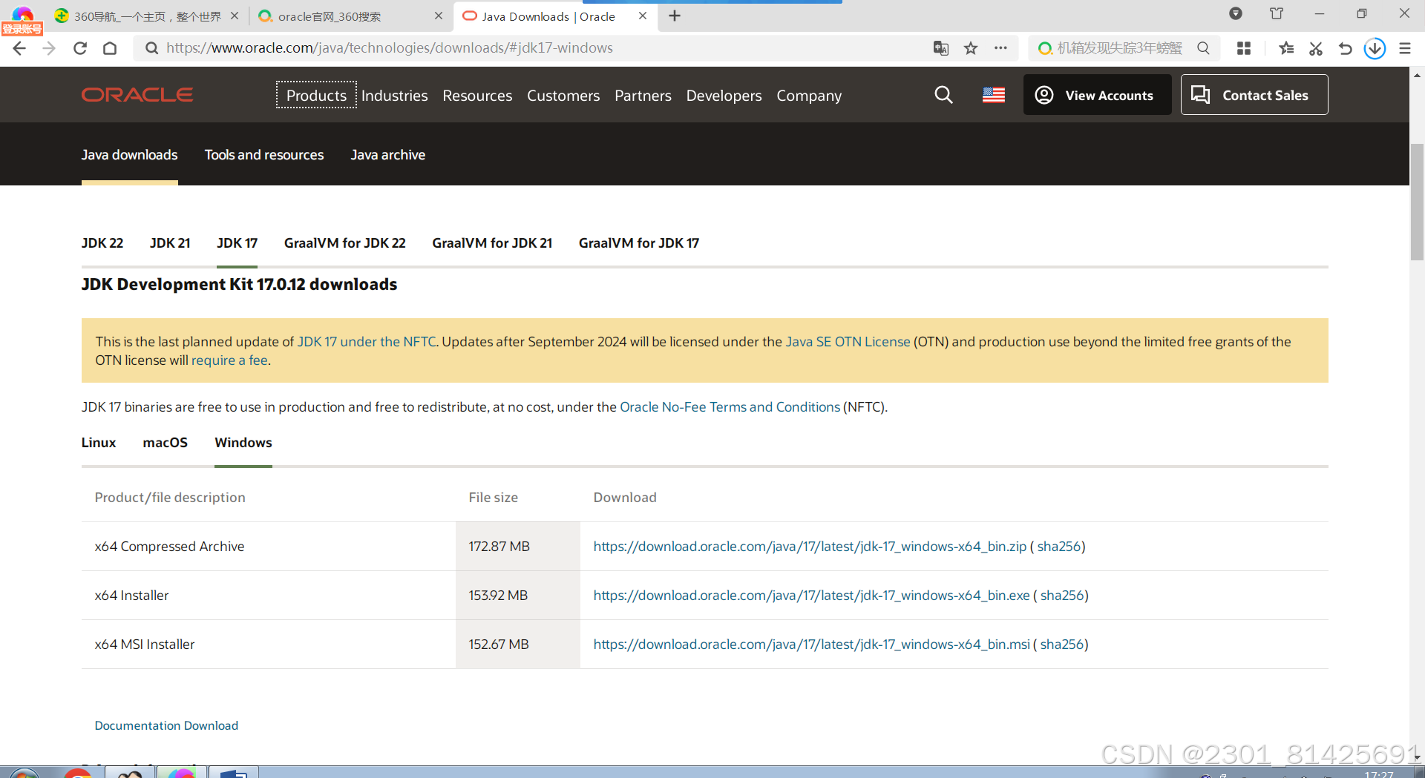Select the JDK 21 tab
Screen dimensions: 1425x778
tap(170, 243)
